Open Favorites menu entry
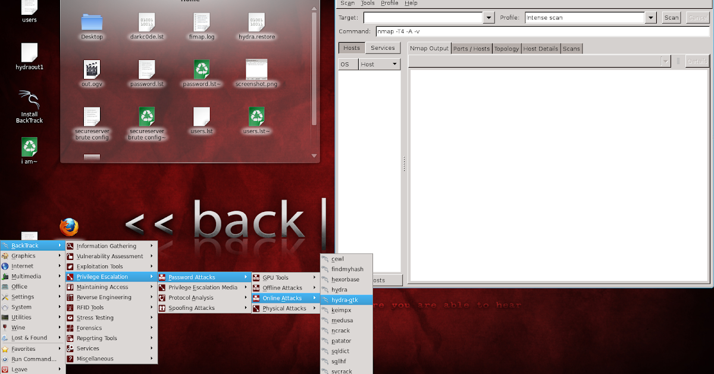Image resolution: width=714 pixels, height=374 pixels. tap(33, 349)
